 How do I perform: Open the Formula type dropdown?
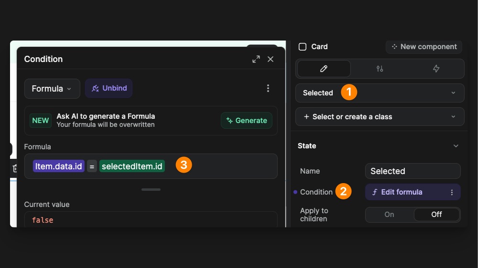[52, 89]
